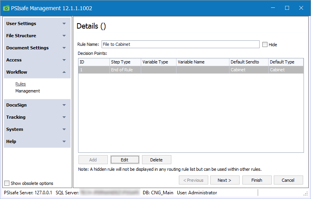Sort by the Variable Name column header

pyautogui.click(x=202, y=62)
